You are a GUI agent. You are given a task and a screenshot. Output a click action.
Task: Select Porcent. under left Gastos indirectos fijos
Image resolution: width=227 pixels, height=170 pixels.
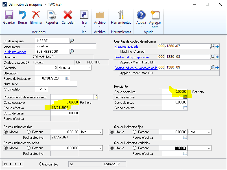[x=29, y=132]
